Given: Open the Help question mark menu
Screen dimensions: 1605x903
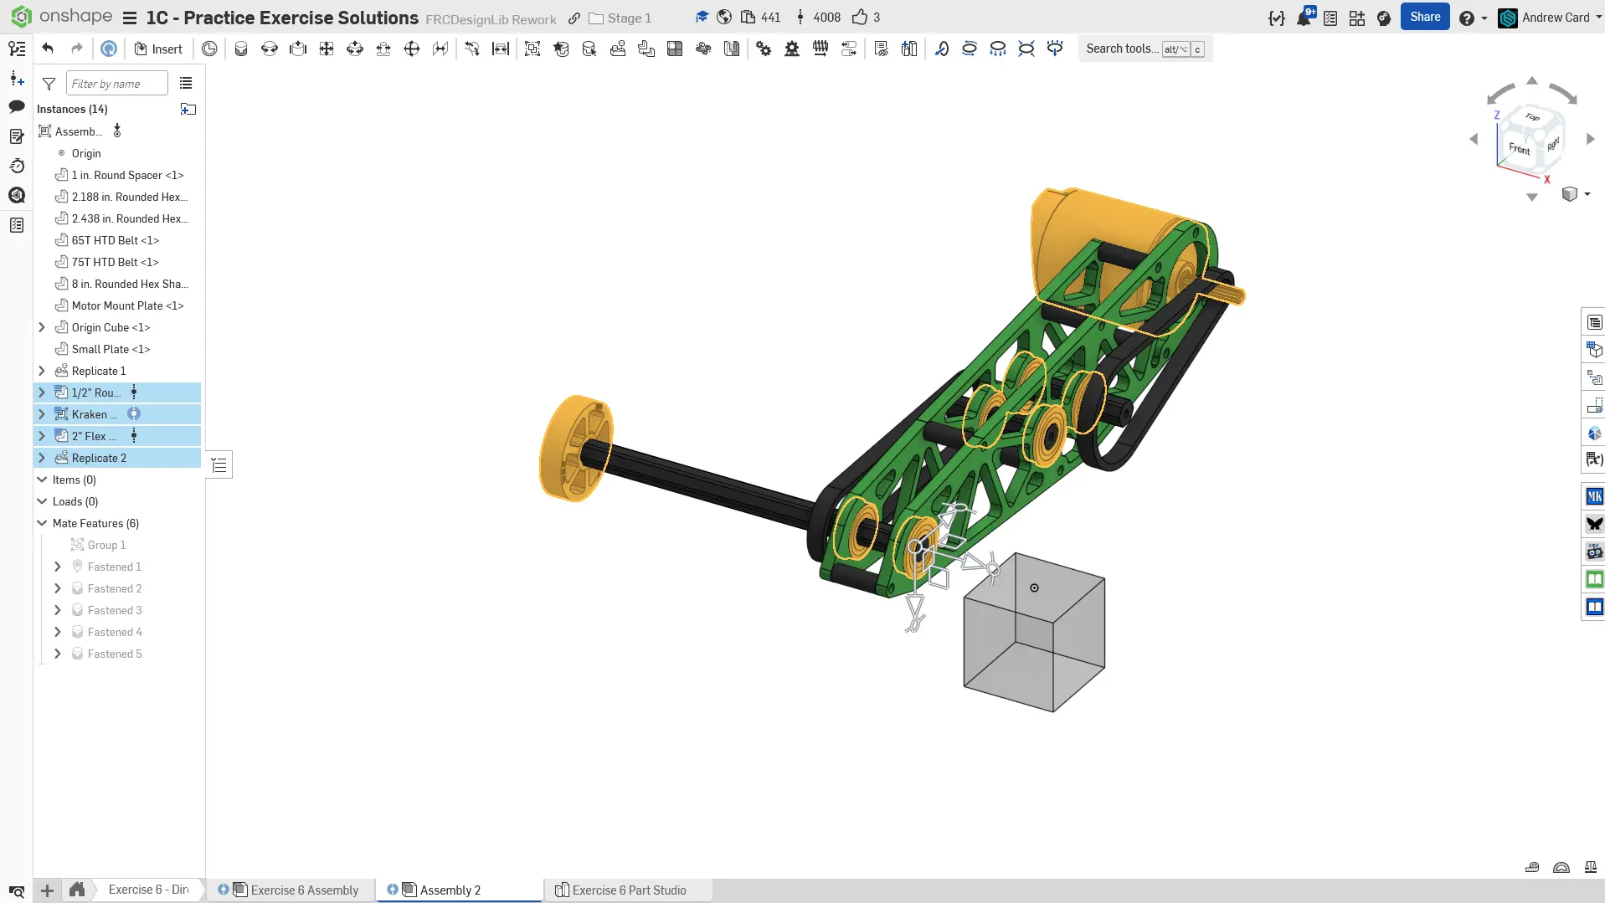Looking at the screenshot, I should [1466, 18].
